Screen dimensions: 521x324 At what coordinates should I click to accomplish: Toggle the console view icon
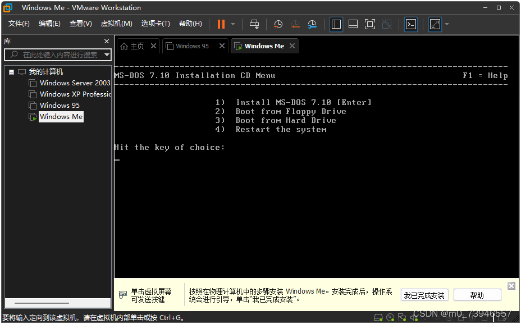click(x=411, y=24)
